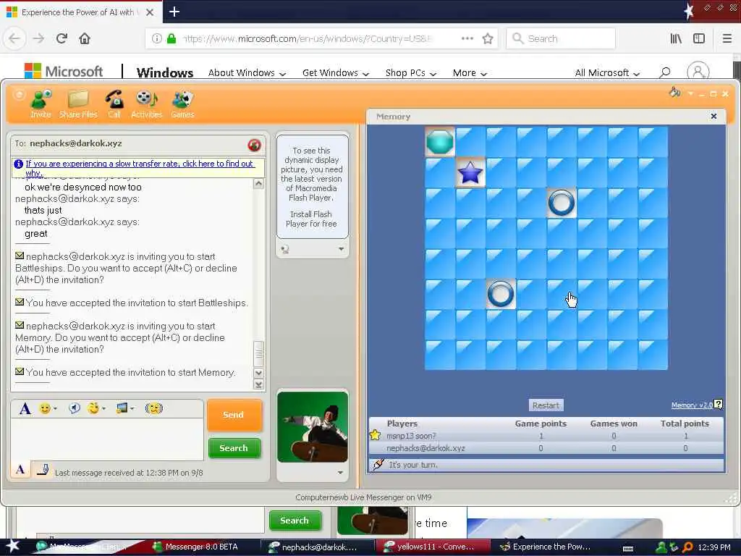Open Firefox Library icon
741x556 pixels.
676,38
